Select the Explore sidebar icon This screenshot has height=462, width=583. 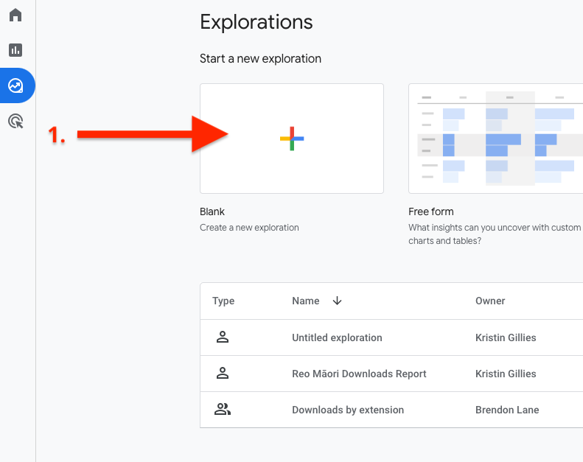(x=15, y=85)
